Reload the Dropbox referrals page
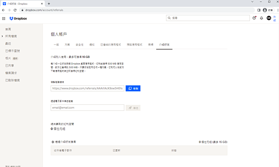279x167 pixels. pos(15,10)
